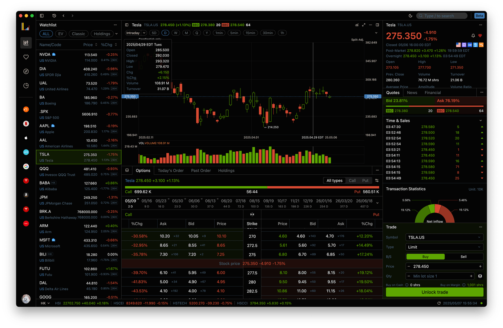
Task: Open the Past Order tab
Action: (x=201, y=171)
